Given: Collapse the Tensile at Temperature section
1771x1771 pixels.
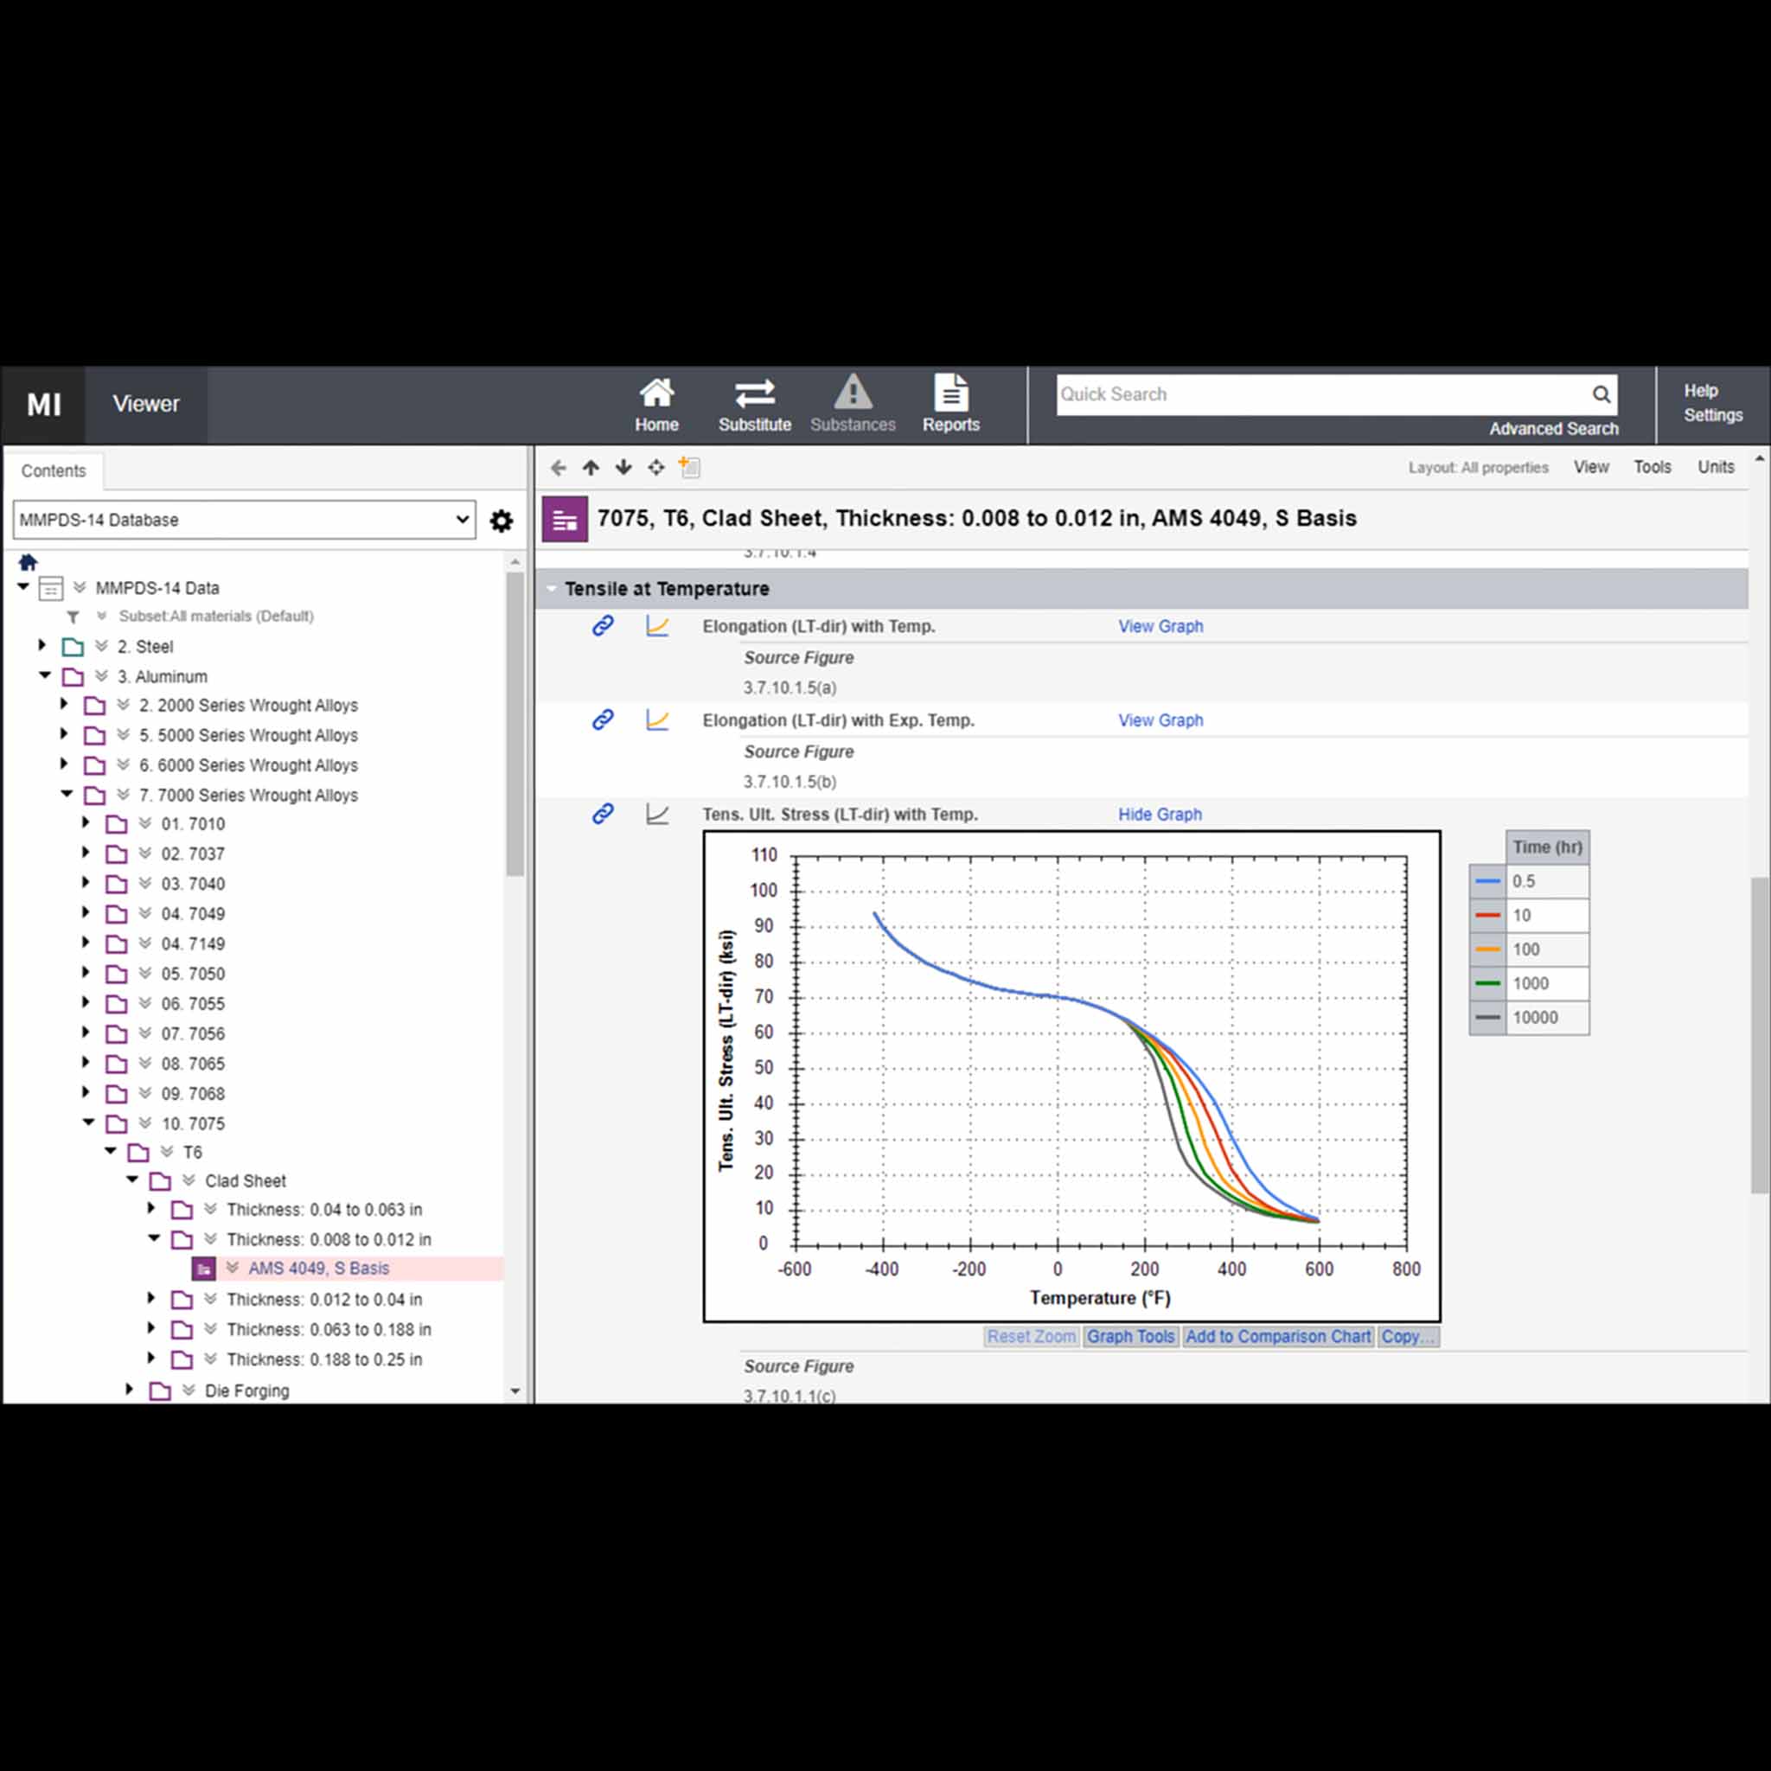Looking at the screenshot, I should point(551,589).
